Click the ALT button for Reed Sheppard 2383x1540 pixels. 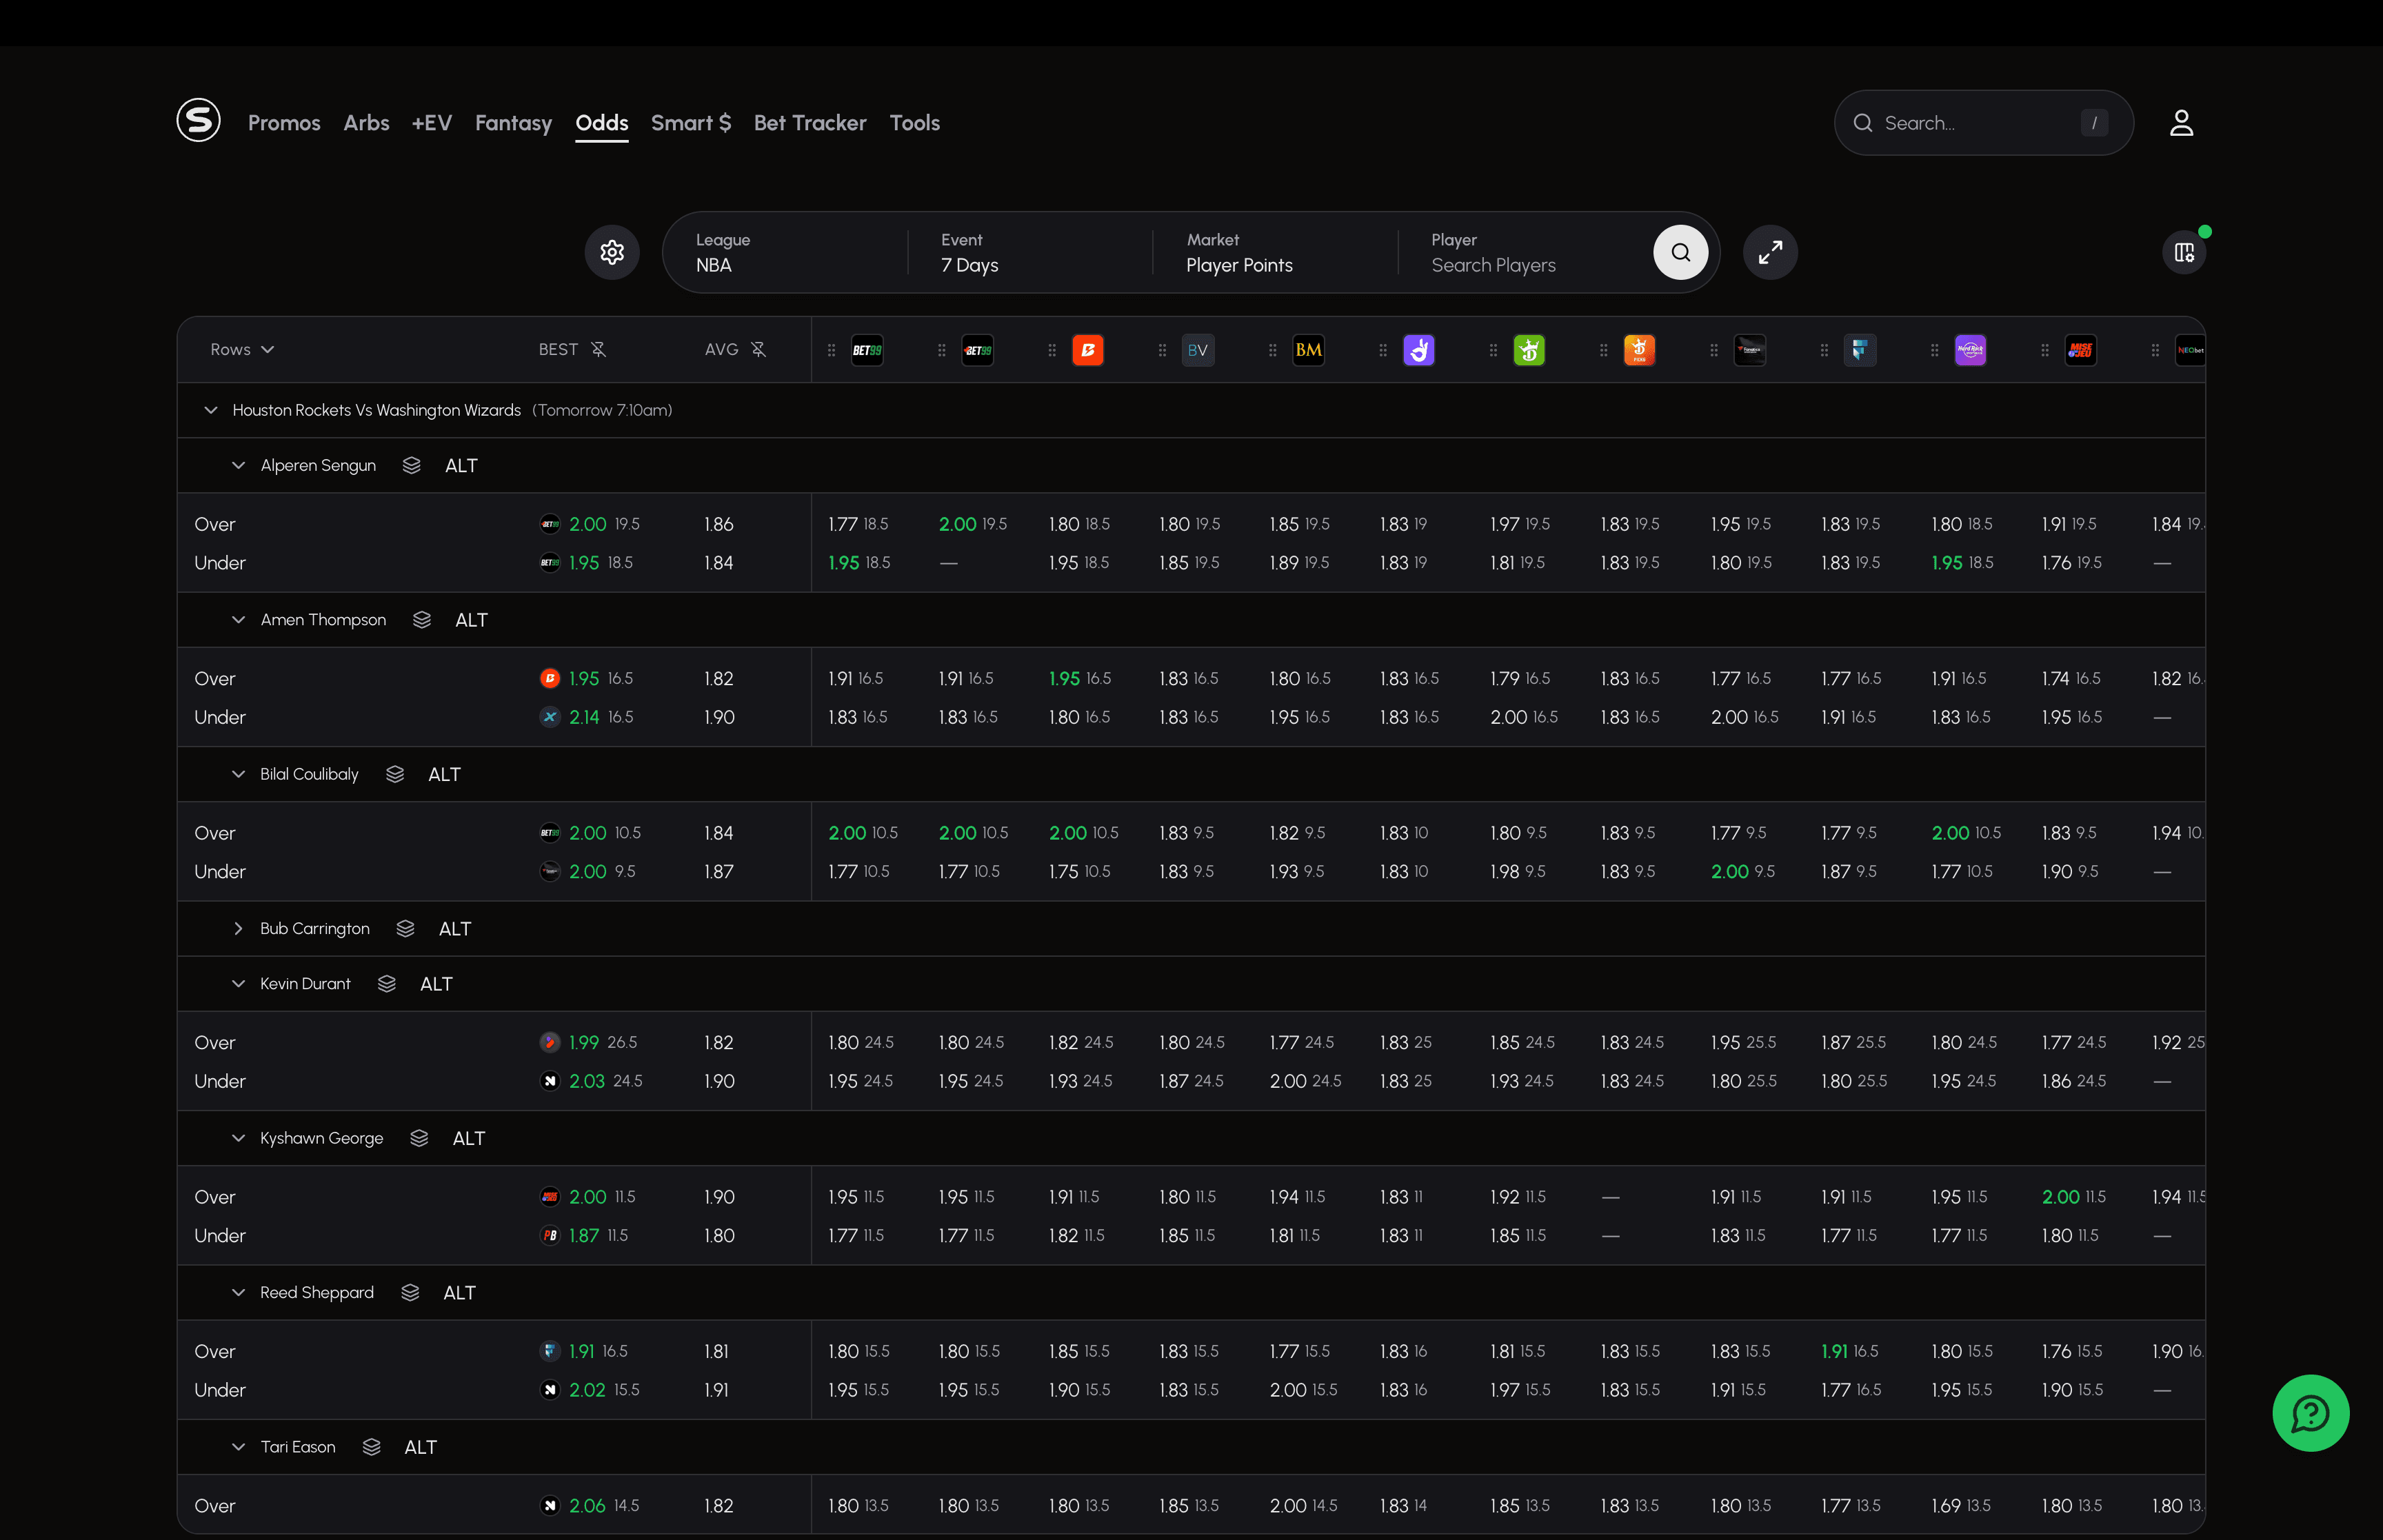[x=459, y=1292]
